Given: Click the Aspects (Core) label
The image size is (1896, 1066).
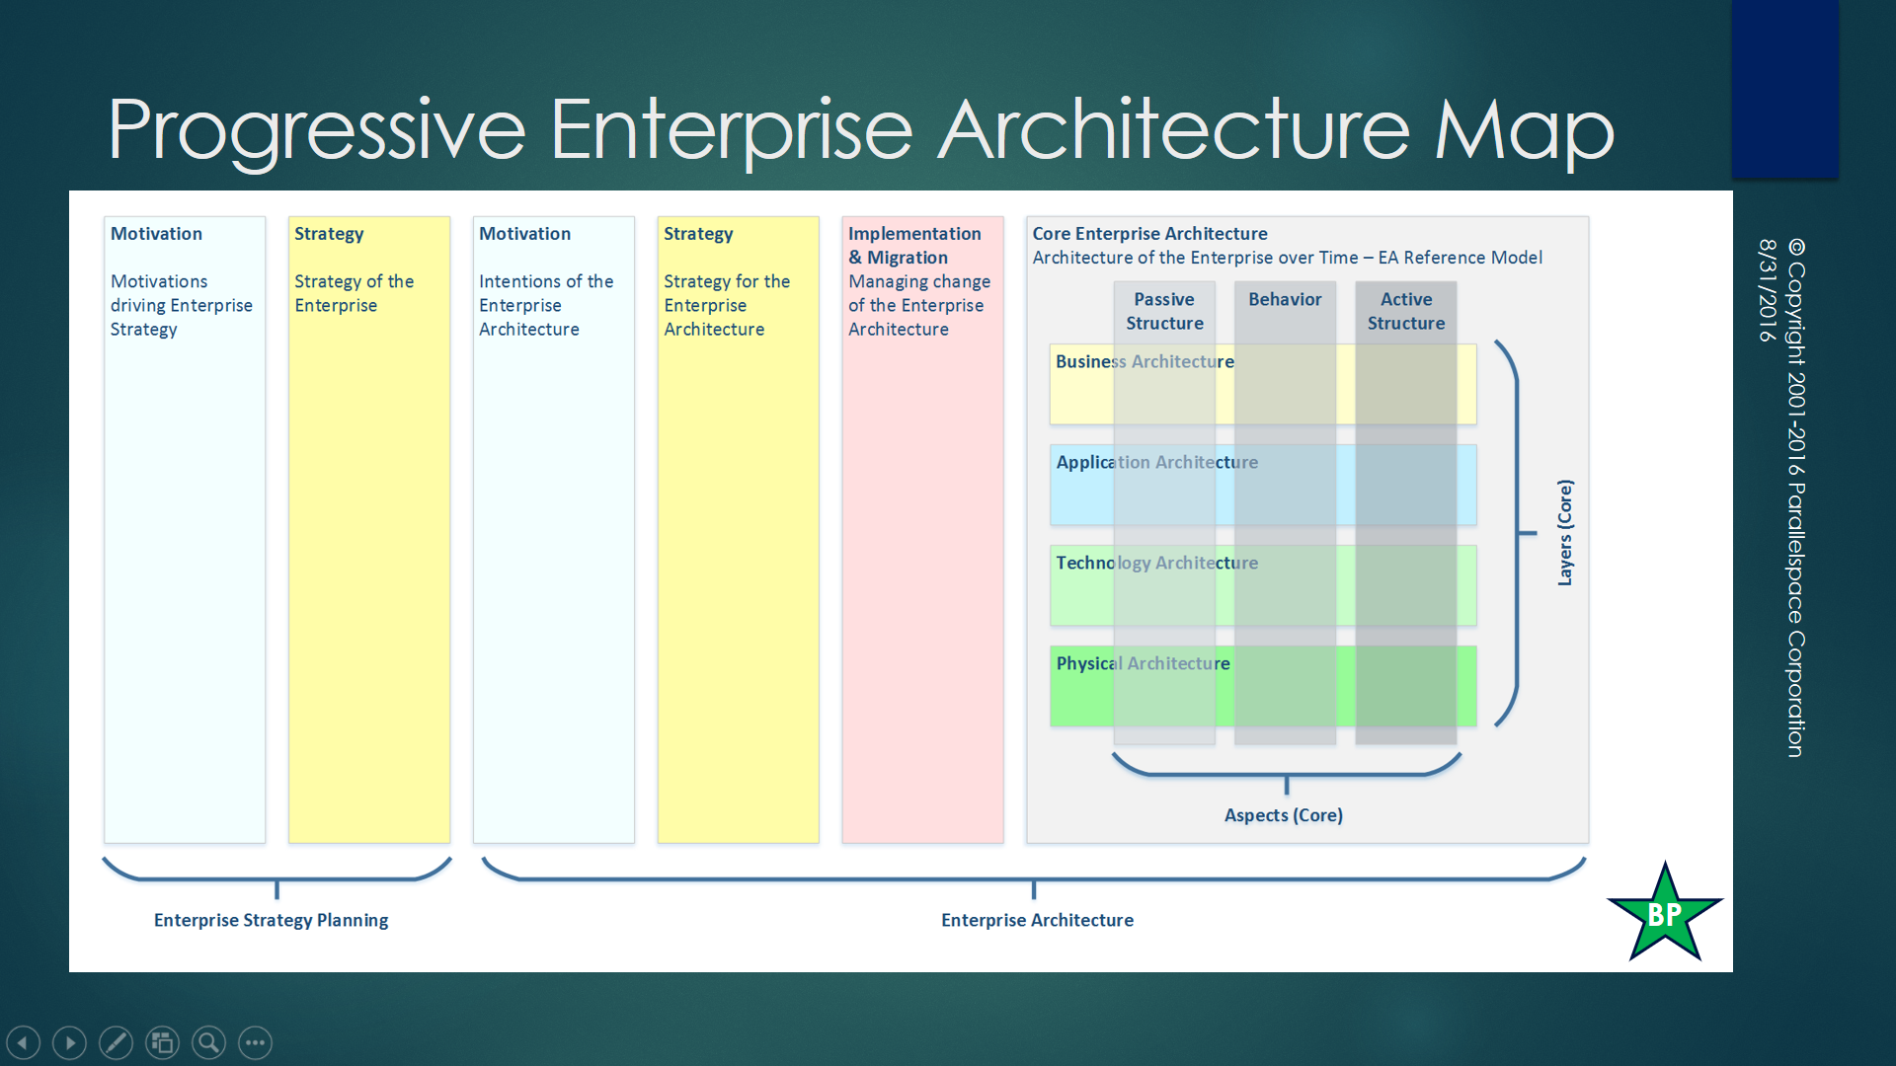Looking at the screenshot, I should 1283,815.
